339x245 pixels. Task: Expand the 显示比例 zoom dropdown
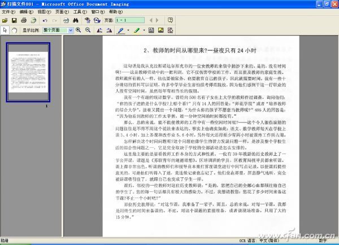pyautogui.click(x=71, y=30)
